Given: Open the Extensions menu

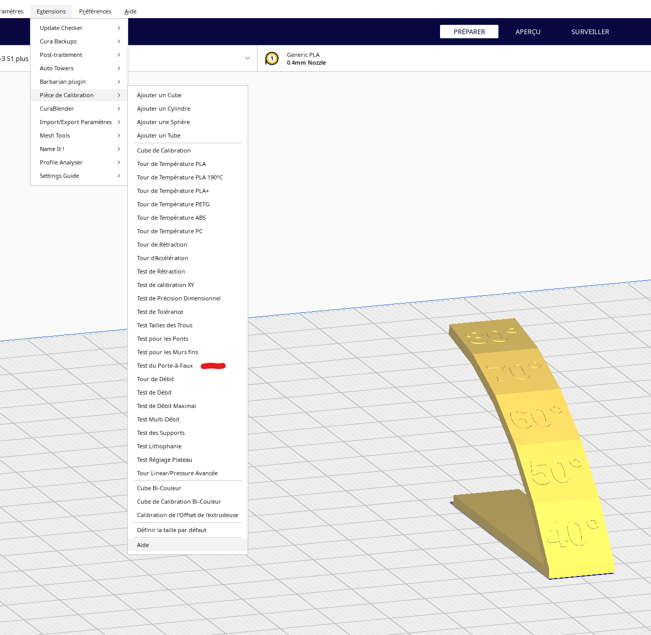Looking at the screenshot, I should click(x=51, y=11).
